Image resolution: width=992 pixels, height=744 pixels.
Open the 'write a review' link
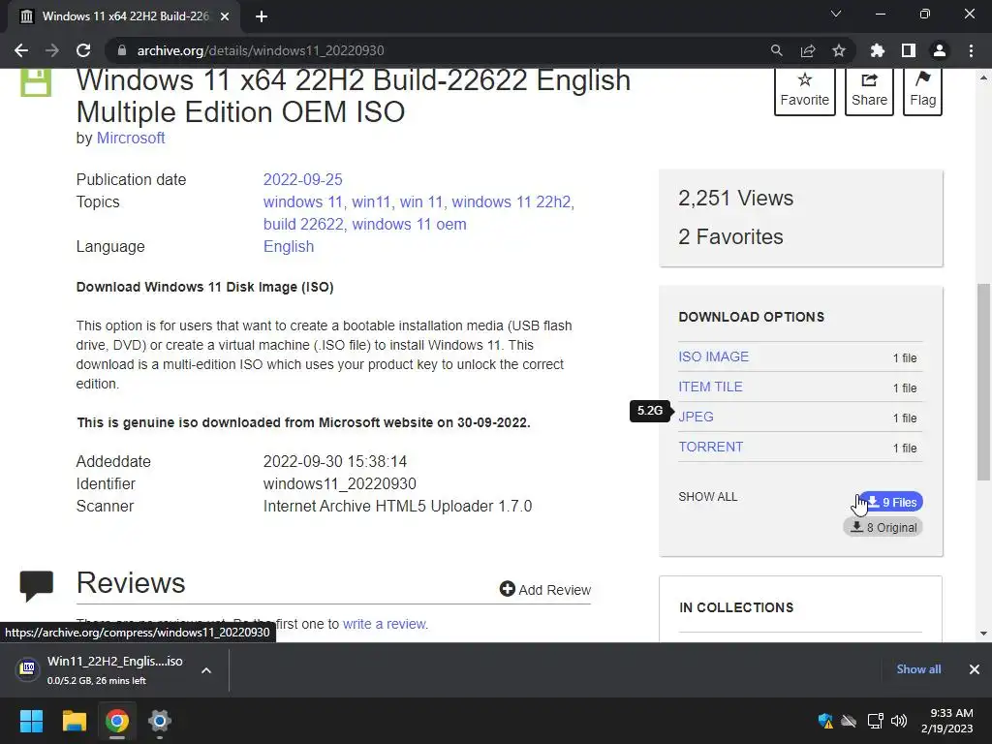tap(386, 624)
